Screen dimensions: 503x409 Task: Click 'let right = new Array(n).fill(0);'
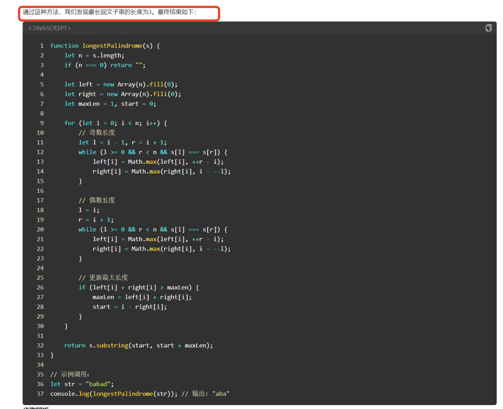(x=123, y=94)
